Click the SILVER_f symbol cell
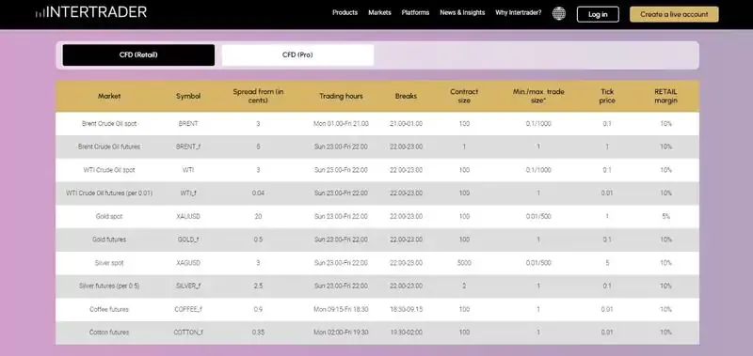 click(x=188, y=286)
